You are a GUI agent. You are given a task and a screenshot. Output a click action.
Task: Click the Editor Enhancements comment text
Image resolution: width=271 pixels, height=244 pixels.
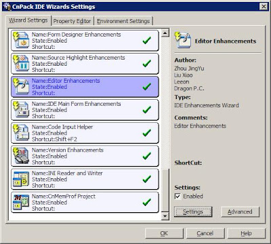(x=200, y=126)
